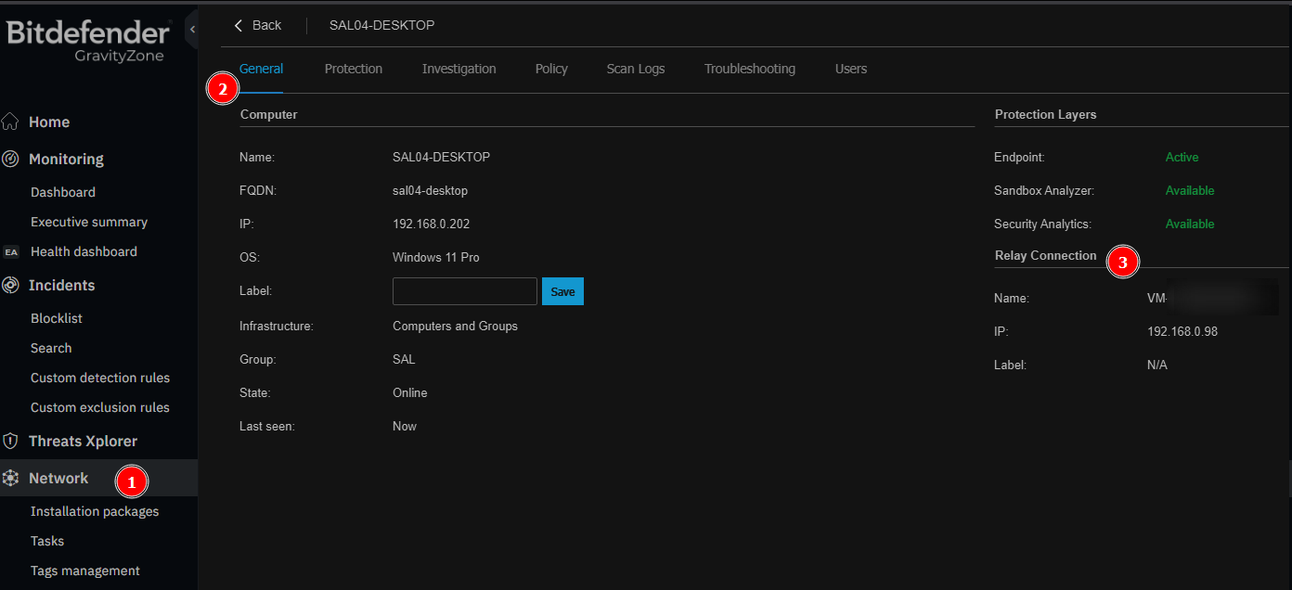Image resolution: width=1292 pixels, height=590 pixels.
Task: Open Custom exclusion rules
Action: tap(100, 407)
